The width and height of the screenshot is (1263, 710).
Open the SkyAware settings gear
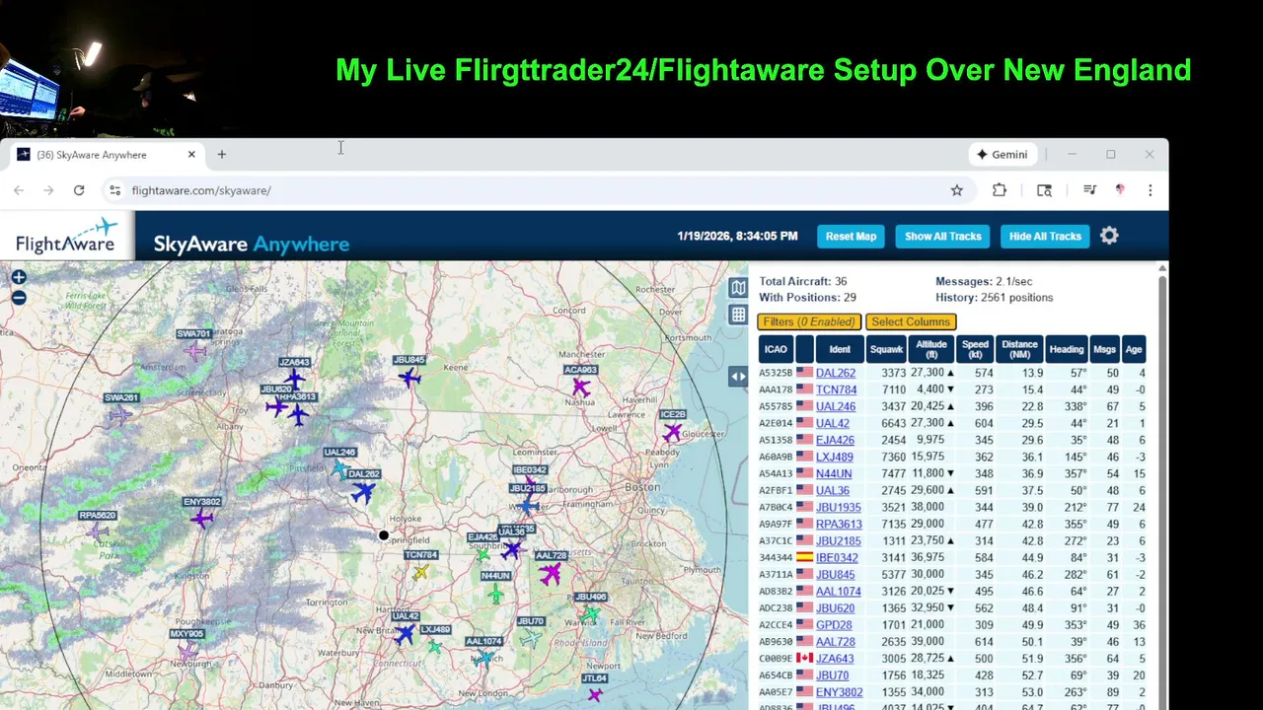(x=1109, y=236)
